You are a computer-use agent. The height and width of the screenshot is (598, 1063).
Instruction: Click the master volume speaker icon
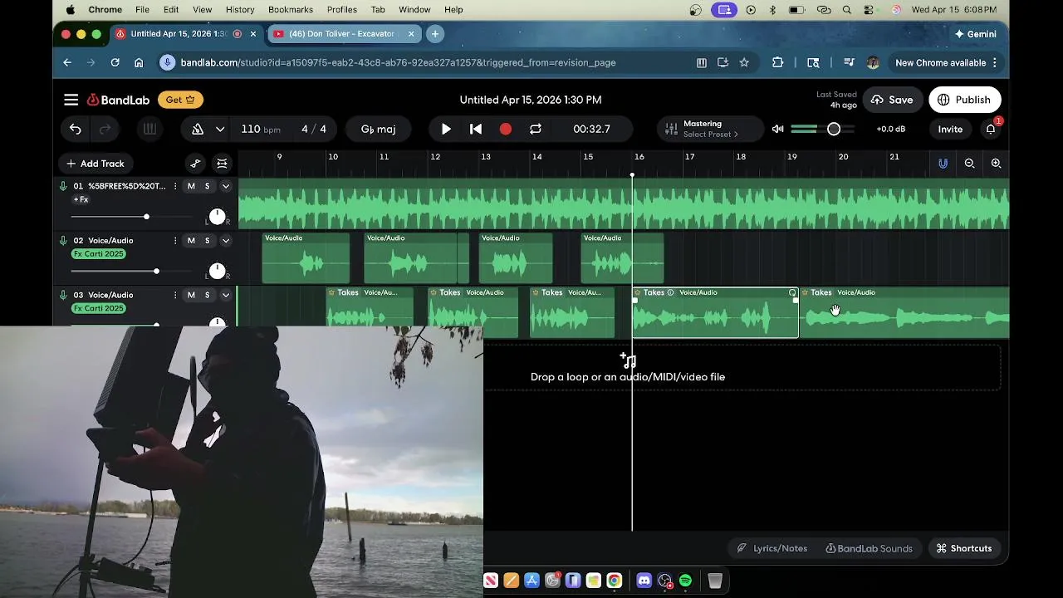click(778, 129)
